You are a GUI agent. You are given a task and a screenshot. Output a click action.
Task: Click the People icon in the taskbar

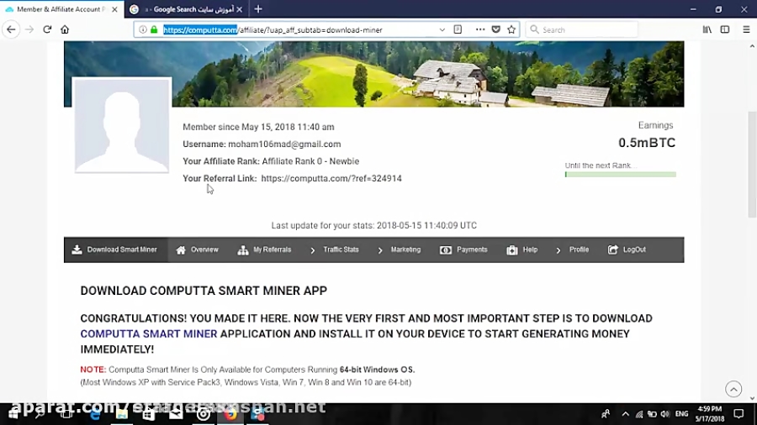pos(606,414)
